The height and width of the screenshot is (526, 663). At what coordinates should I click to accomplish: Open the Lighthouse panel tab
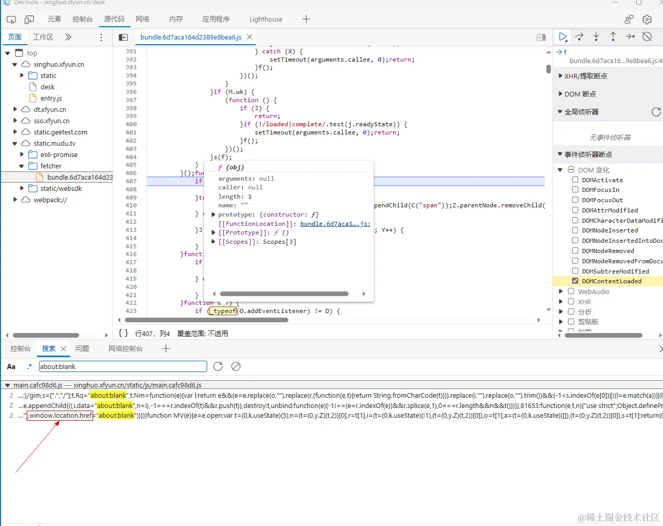(x=266, y=19)
